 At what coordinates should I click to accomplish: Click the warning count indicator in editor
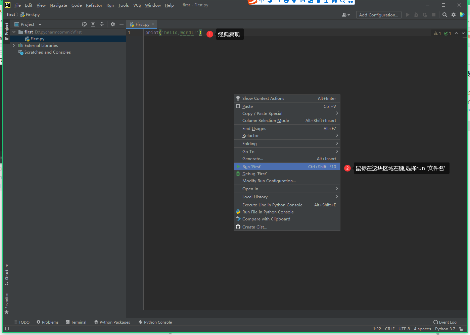pyautogui.click(x=437, y=33)
